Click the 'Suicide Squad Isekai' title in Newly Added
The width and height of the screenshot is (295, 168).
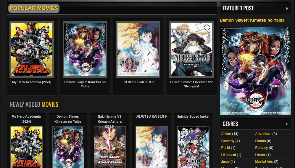coord(193,116)
